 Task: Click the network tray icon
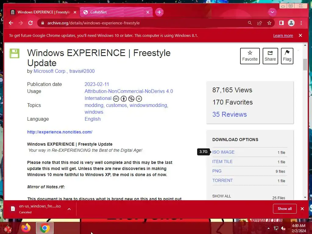point(276,229)
